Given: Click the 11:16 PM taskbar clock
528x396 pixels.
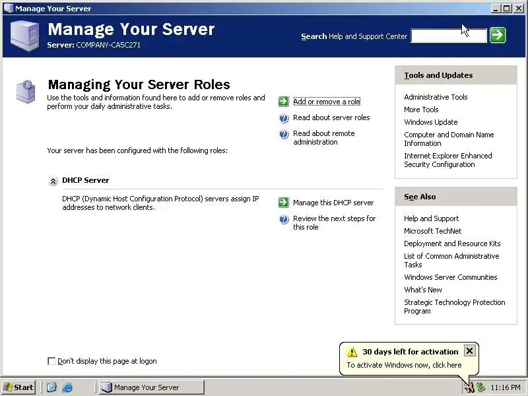Looking at the screenshot, I should pyautogui.click(x=506, y=387).
